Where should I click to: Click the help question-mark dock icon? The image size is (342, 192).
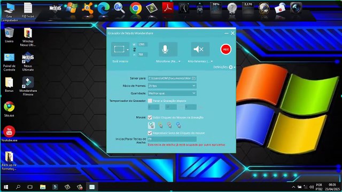[x=232, y=9]
